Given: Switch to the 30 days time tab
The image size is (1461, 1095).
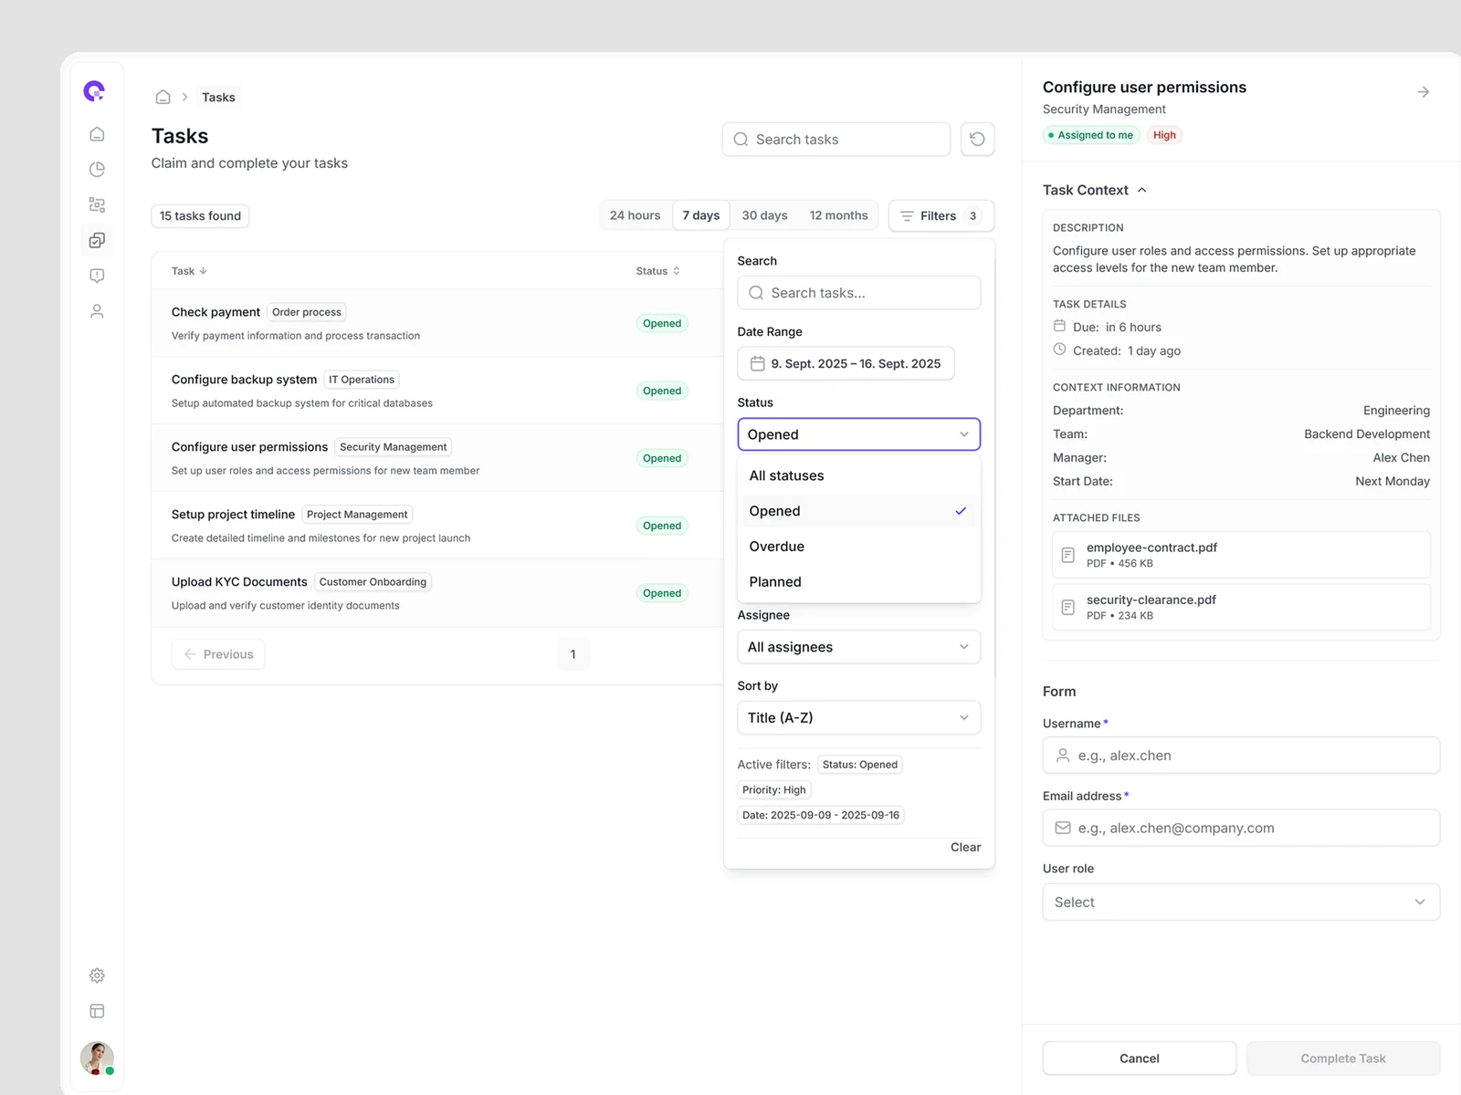Looking at the screenshot, I should 764,215.
